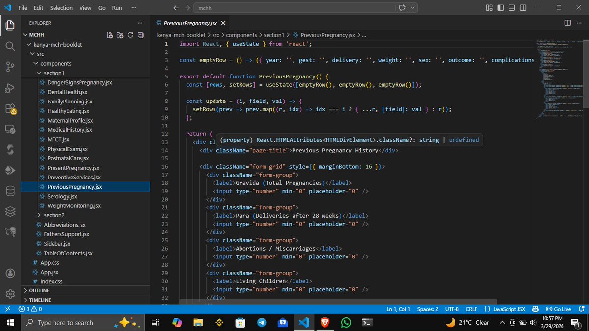Open App.css in Explorer
Image resolution: width=589 pixels, height=331 pixels.
50,263
